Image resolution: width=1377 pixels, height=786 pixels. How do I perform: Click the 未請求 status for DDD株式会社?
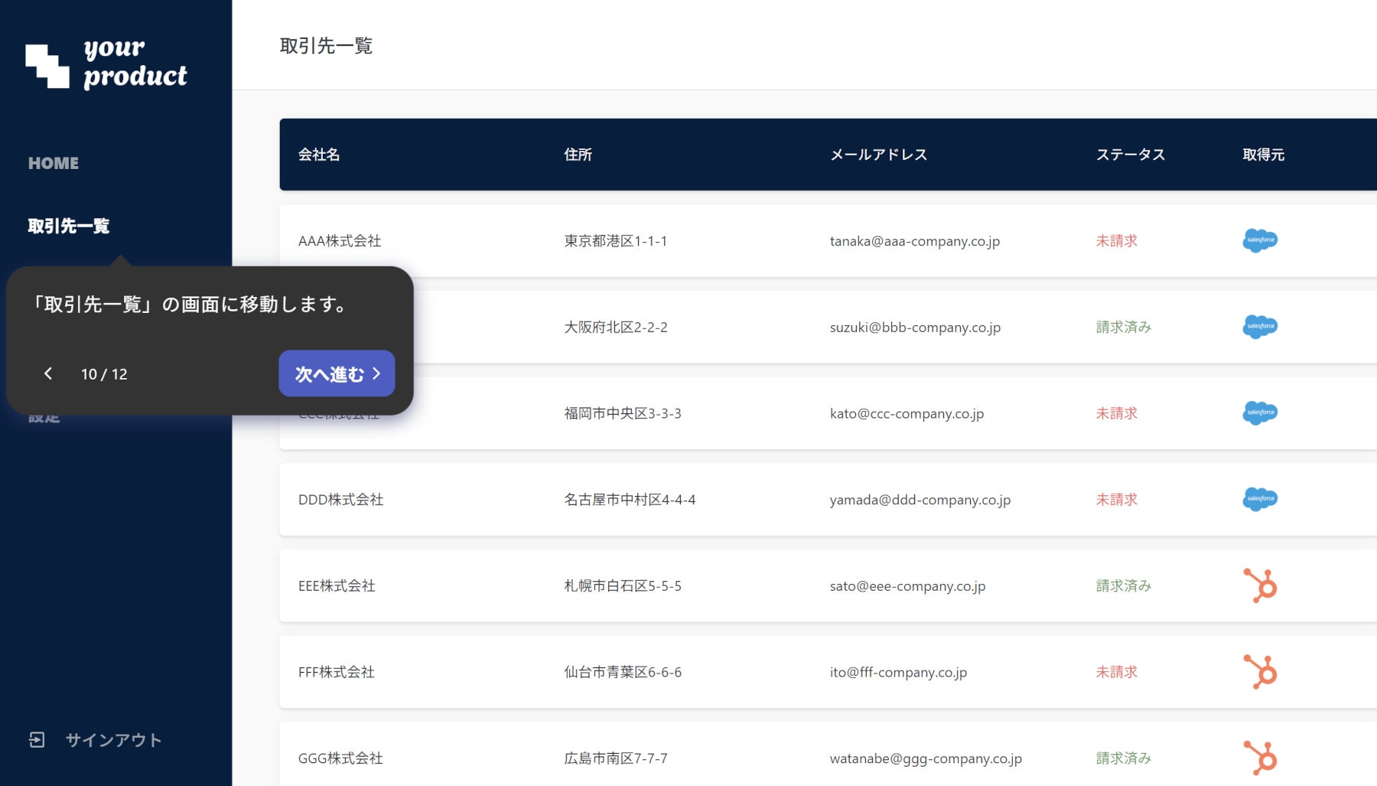point(1116,500)
